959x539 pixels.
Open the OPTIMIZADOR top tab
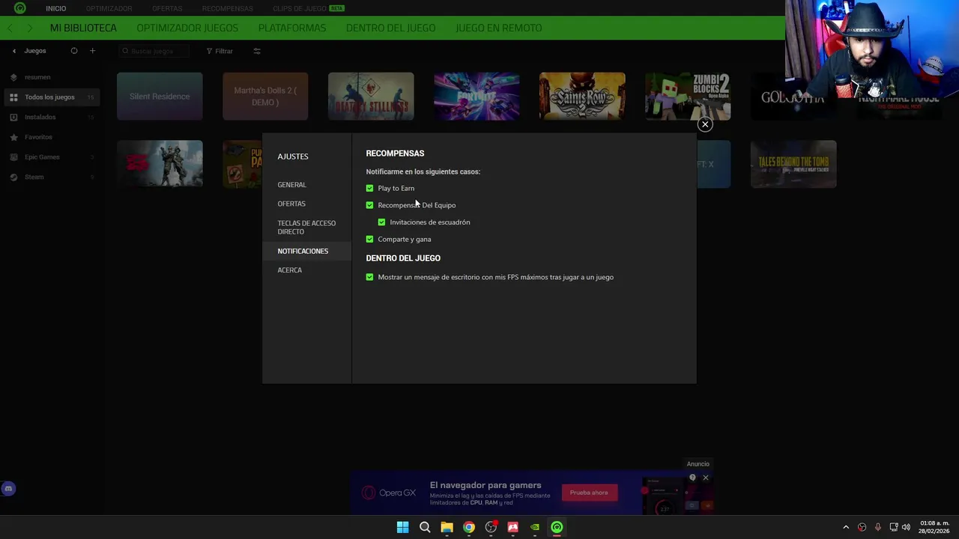pos(109,8)
